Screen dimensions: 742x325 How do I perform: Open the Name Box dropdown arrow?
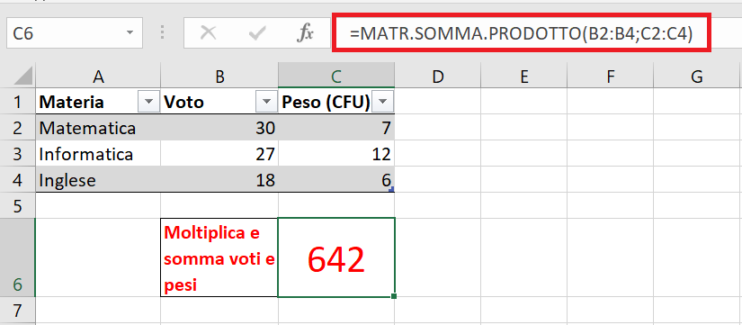coord(130,33)
